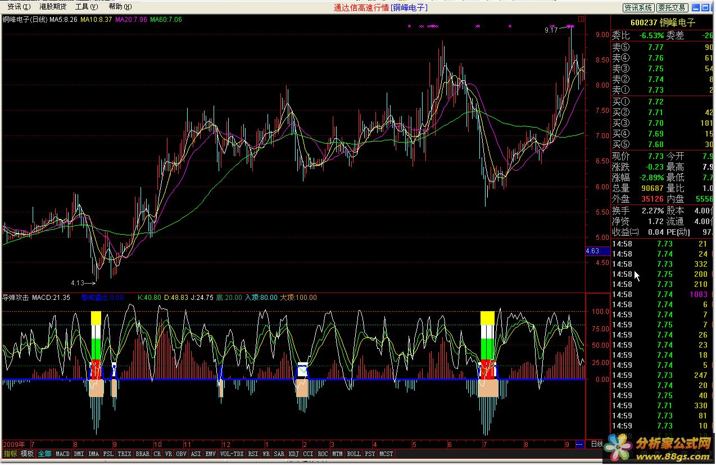Viewport: 716px width, 465px height.
Task: Click the 卖① 7.73 sell order row
Action: pyautogui.click(x=663, y=90)
